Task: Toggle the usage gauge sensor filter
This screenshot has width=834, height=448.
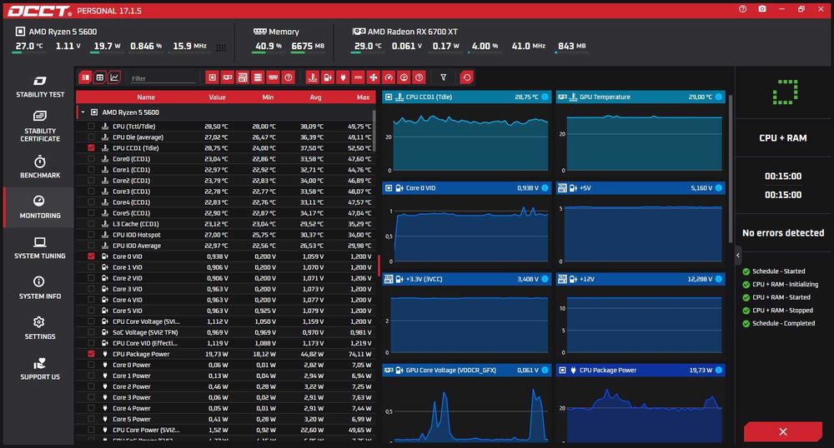Action: (404, 77)
